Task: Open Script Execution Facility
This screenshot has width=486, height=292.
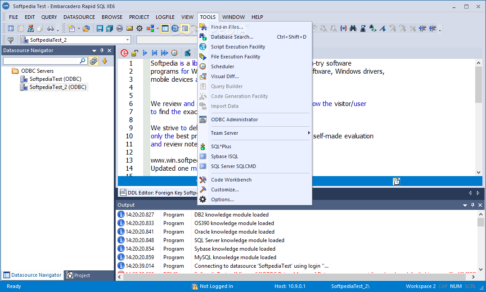Action: [x=254, y=47]
